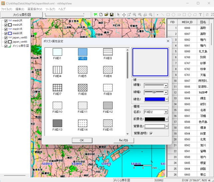Uncheck the メッシュ索引図 layer checkbox
This screenshot has width=214, height=182.
(x=6, y=46)
